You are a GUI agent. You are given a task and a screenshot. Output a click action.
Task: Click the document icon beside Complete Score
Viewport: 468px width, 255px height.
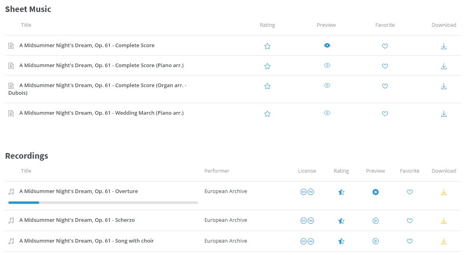pos(11,46)
